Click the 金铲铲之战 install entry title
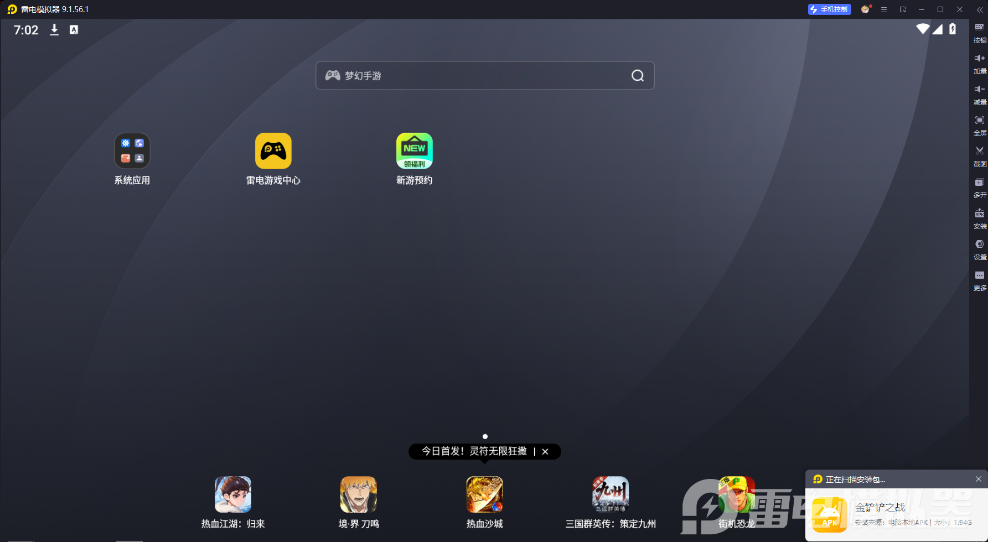 pos(880,507)
